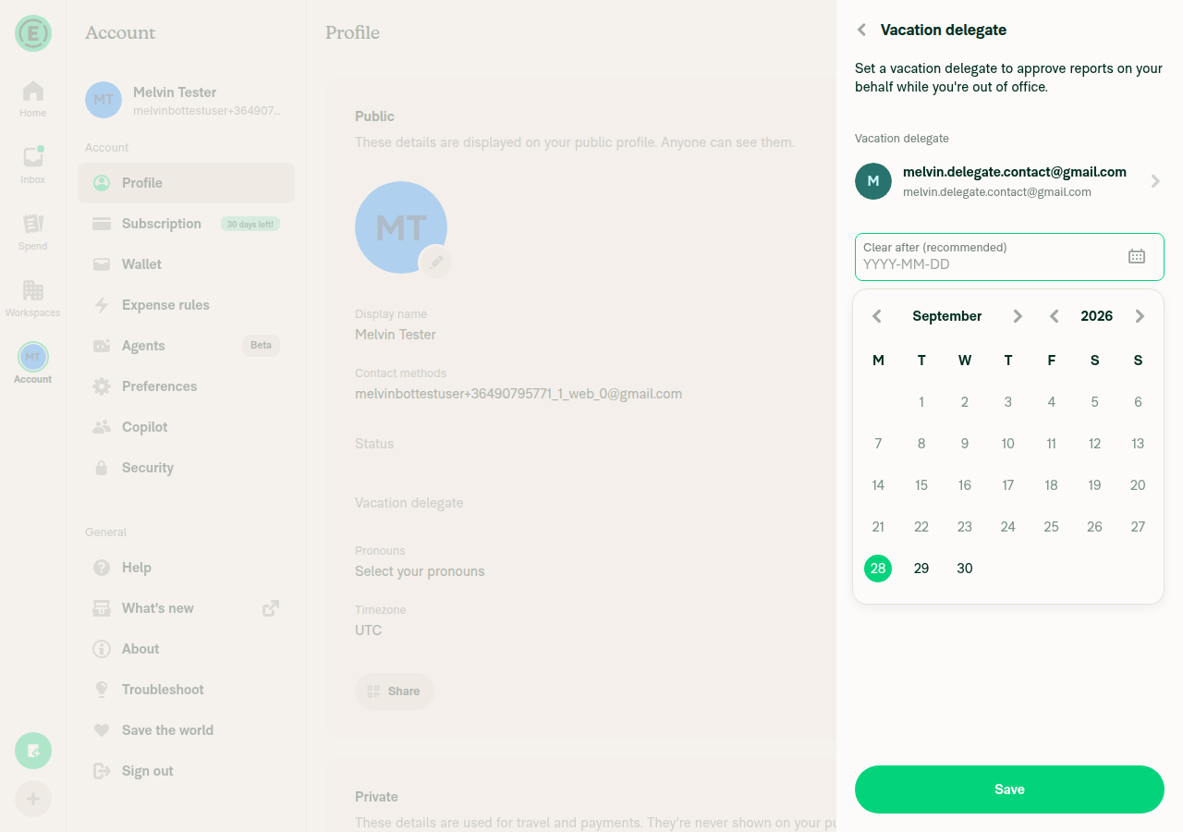The height and width of the screenshot is (832, 1183).
Task: Go to previous month before September
Action: pyautogui.click(x=877, y=316)
